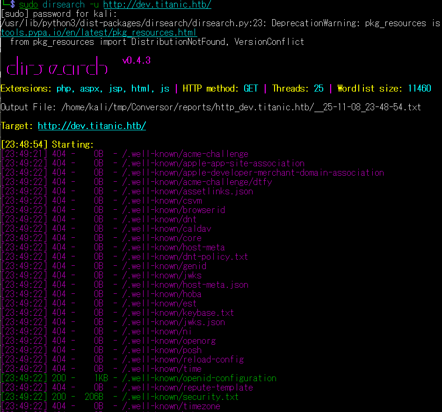
Task: Open the tools.pypa.io pkg_resources.html link
Action: pos(99,33)
